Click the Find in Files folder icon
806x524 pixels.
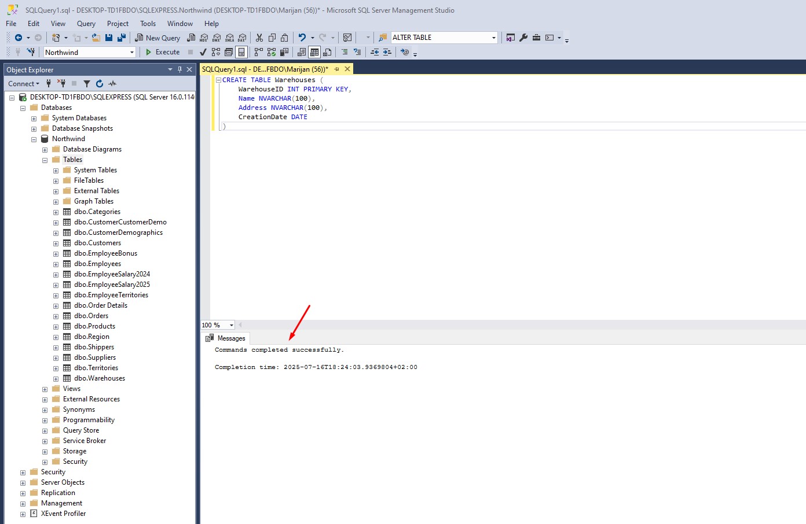click(383, 38)
